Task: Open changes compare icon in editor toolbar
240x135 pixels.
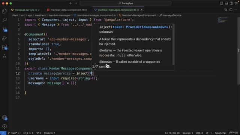Action: (x=226, y=10)
